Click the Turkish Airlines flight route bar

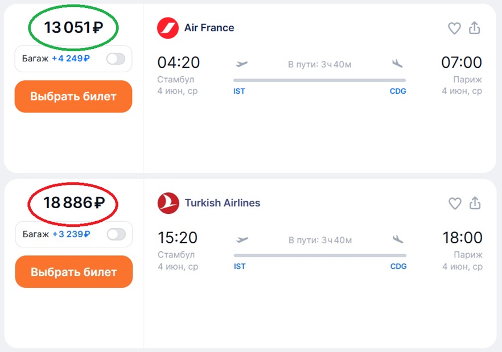320,255
